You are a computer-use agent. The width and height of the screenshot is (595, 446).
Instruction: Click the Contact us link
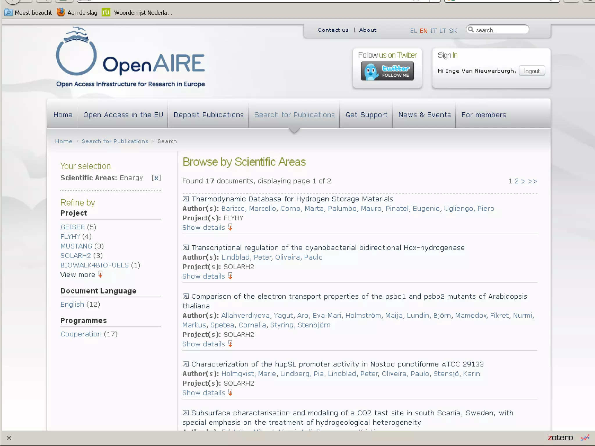point(333,30)
